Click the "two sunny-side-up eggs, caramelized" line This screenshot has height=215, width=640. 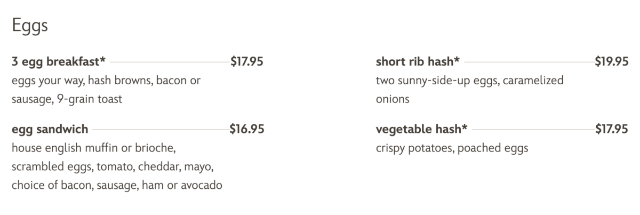click(x=469, y=81)
